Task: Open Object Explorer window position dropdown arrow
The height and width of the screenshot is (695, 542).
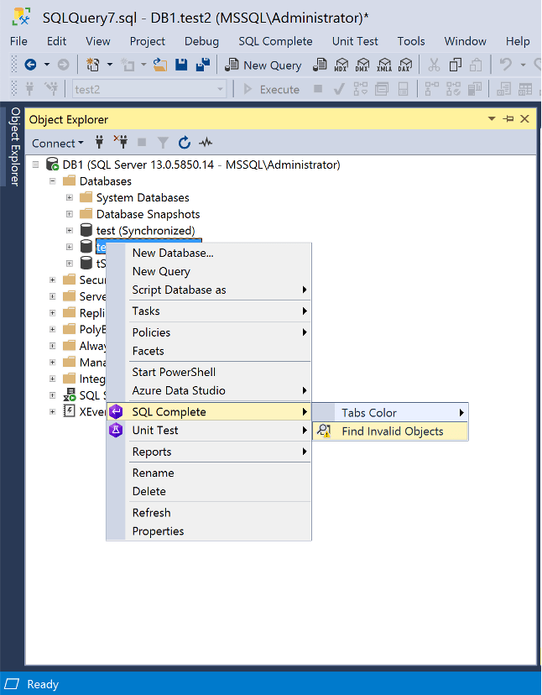Action: pos(491,119)
